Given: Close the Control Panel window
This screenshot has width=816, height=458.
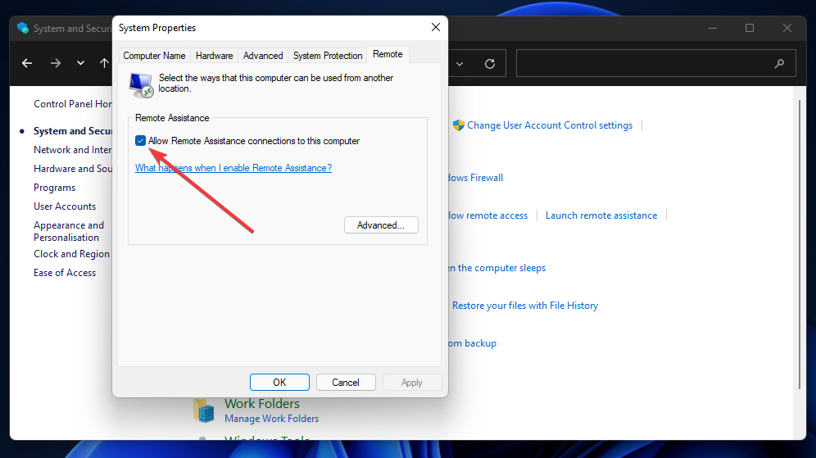Looking at the screenshot, I should [x=787, y=28].
